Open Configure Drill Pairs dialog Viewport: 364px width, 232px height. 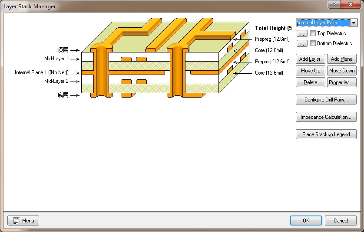coord(326,100)
